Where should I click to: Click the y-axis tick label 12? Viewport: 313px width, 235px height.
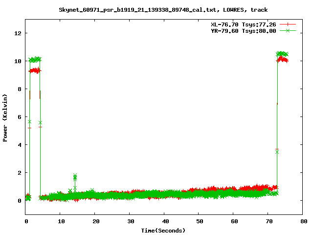pyautogui.click(x=19, y=33)
